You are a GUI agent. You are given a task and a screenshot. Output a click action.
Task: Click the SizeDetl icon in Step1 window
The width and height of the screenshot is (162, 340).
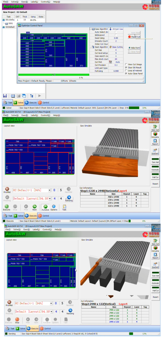click(155, 151)
